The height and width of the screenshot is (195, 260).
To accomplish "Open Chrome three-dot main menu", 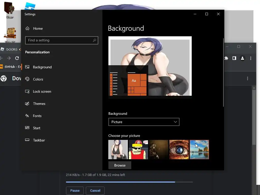I will (x=251, y=58).
